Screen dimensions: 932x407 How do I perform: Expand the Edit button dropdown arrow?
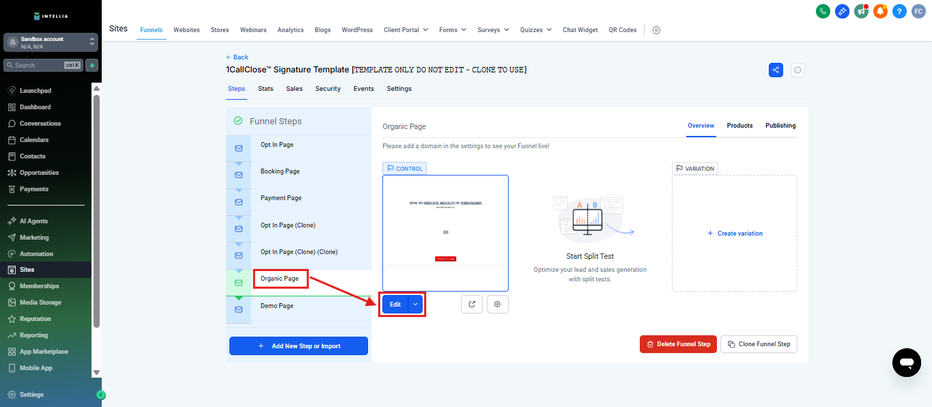(416, 305)
